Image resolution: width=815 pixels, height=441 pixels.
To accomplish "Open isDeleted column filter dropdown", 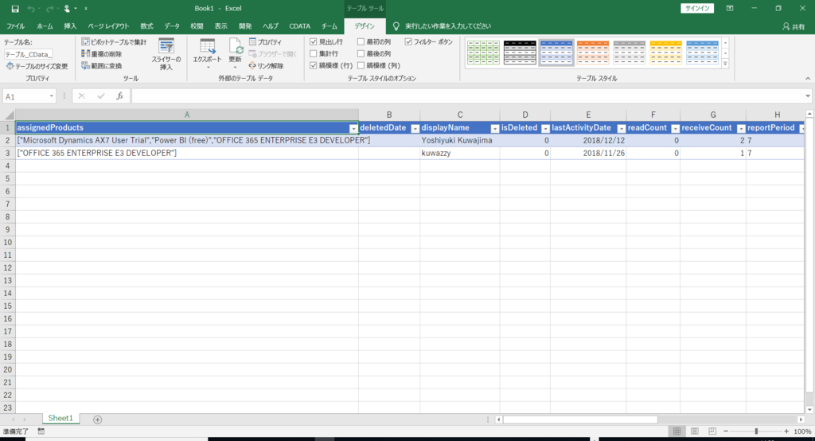I will pos(545,128).
